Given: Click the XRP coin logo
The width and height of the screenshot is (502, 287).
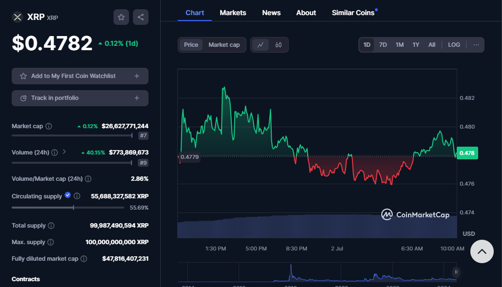Looking at the screenshot, I should pyautogui.click(x=18, y=17).
